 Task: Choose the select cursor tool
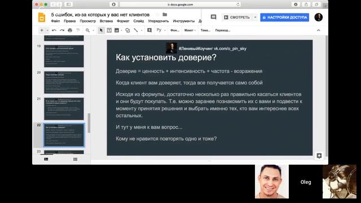pos(101,30)
